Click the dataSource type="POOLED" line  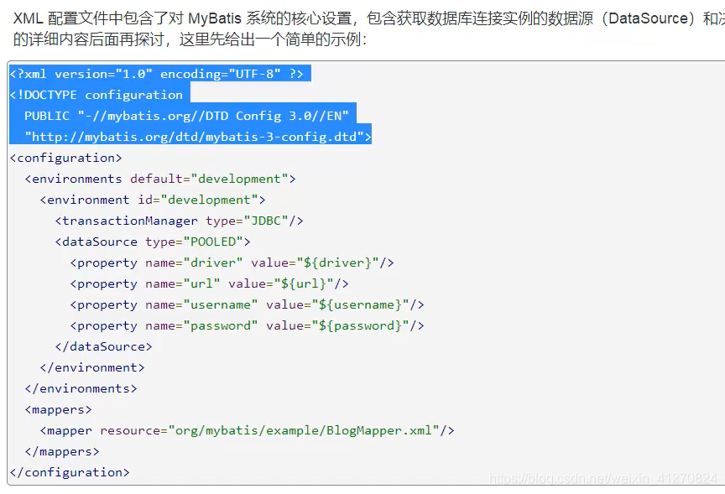(x=153, y=242)
